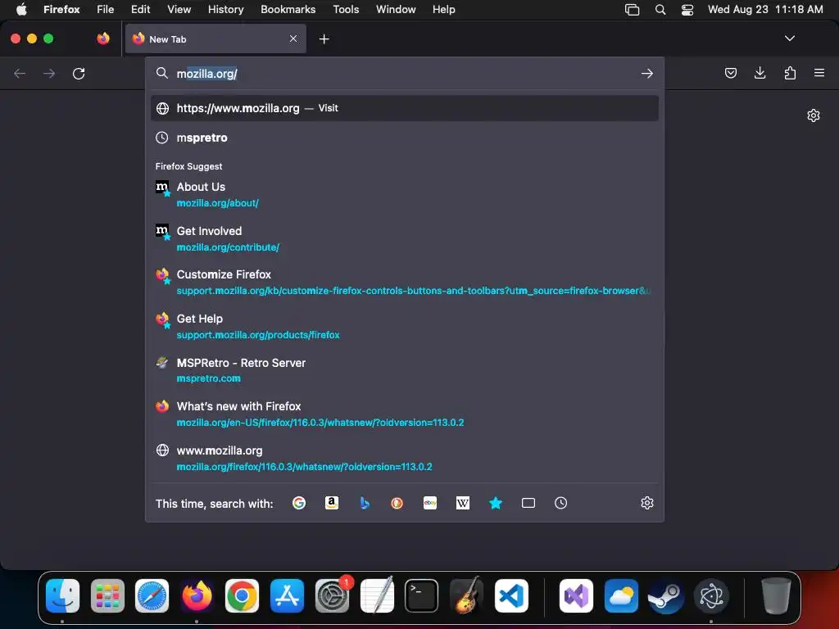Image resolution: width=839 pixels, height=629 pixels.
Task: Search this time with Bing icon
Action: click(x=365, y=503)
